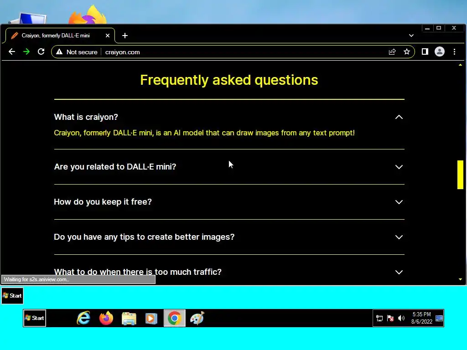Open the media player taskbar icon
Screen dimensions: 467x350
pyautogui.click(x=151, y=319)
